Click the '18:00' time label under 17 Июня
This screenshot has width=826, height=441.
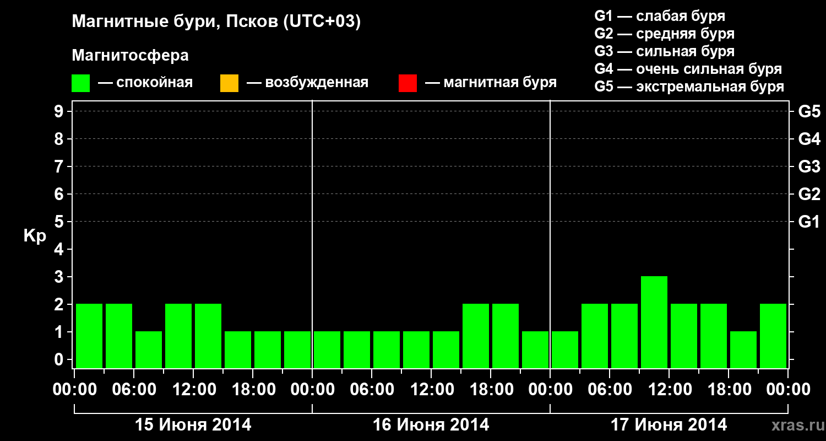coord(729,390)
